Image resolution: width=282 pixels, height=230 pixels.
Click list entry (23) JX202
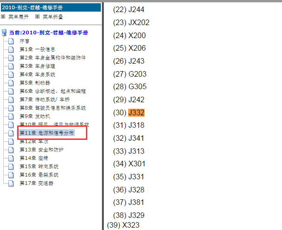[131, 23]
